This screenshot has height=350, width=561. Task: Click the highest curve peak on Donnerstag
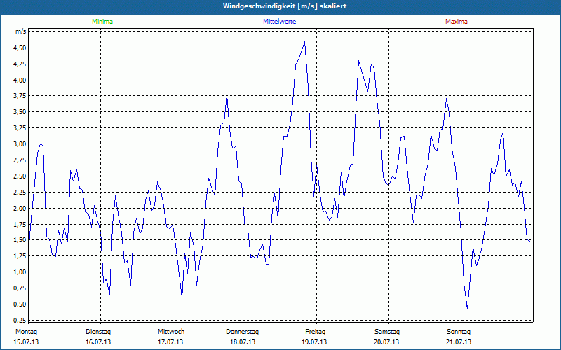(x=304, y=42)
